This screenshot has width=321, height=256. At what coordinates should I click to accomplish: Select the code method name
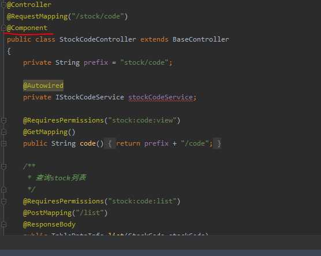click(x=88, y=143)
